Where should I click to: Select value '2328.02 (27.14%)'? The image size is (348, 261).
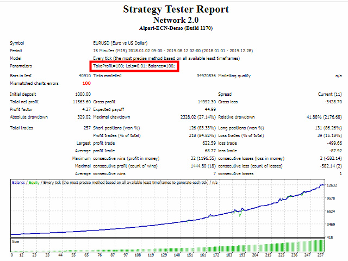pyautogui.click(x=198, y=117)
